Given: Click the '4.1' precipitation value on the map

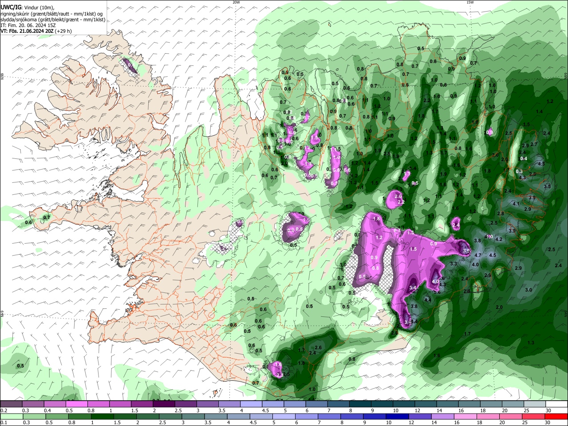Looking at the screenshot, I should [x=516, y=204].
